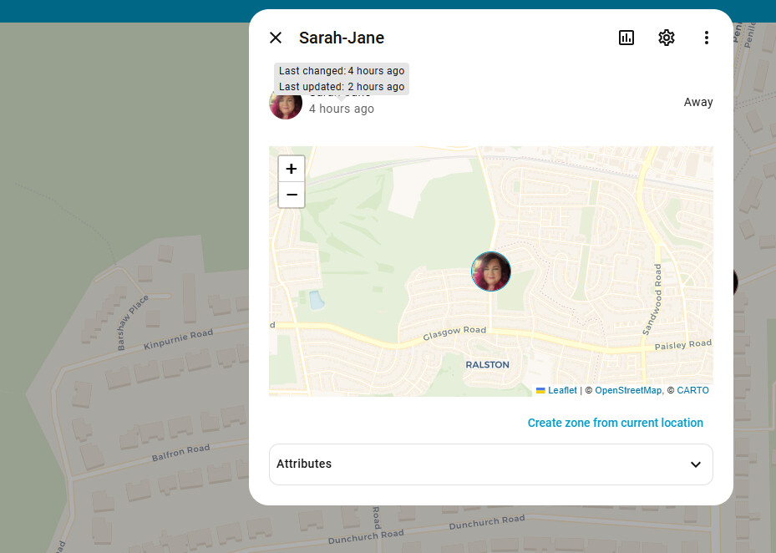Open the Leaflet attribution link
Viewport: 776px width, 553px height.
pyautogui.click(x=562, y=390)
